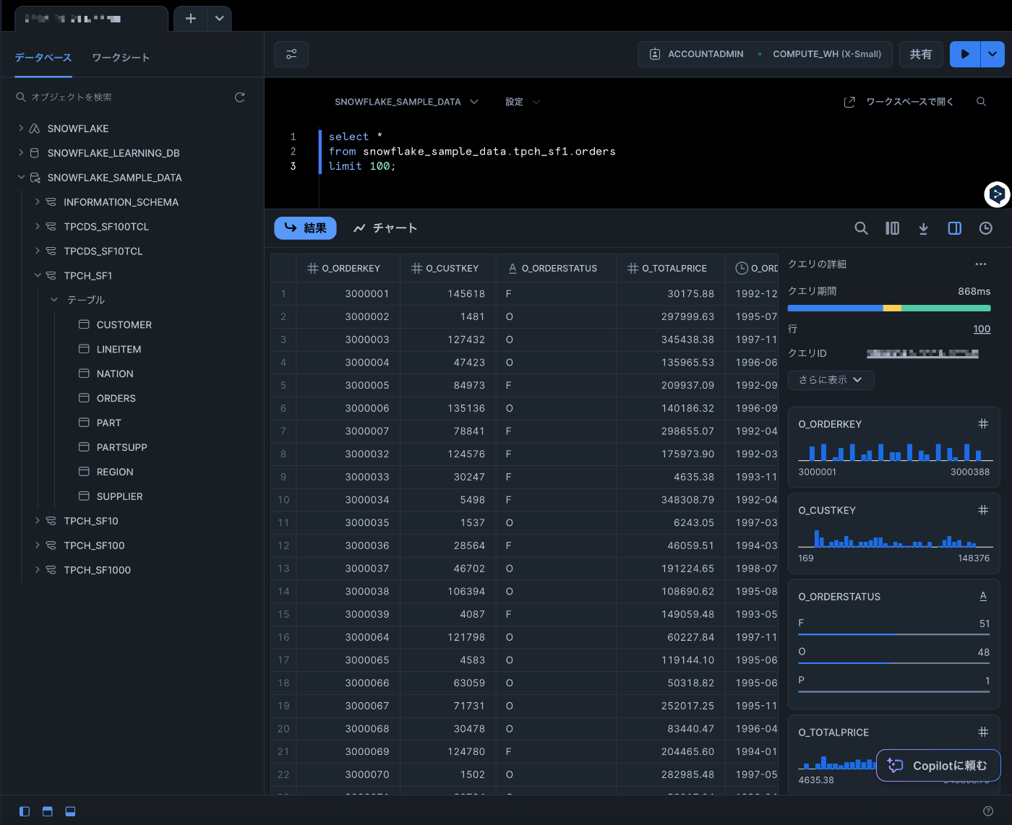This screenshot has width=1012, height=825.
Task: Click the O_ORDERSTATUS column header
Action: point(557,268)
